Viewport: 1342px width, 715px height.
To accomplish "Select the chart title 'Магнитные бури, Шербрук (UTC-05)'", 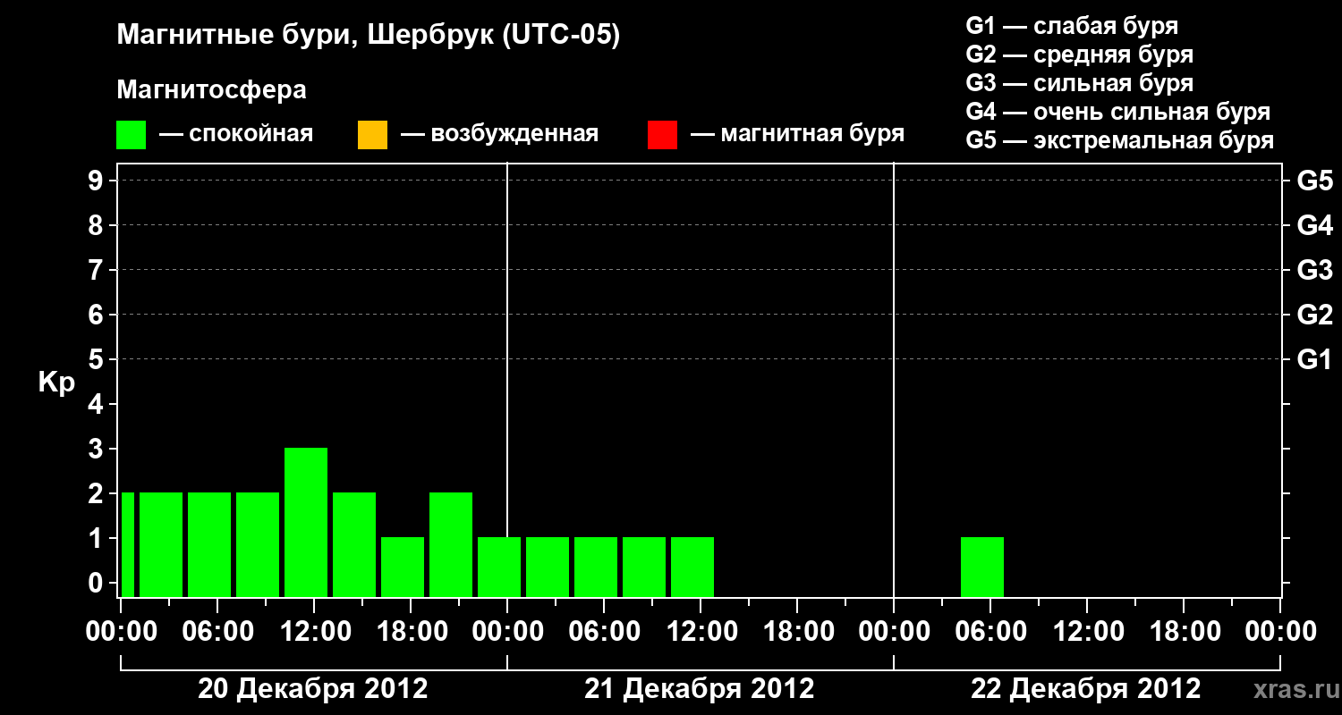I will pyautogui.click(x=368, y=37).
